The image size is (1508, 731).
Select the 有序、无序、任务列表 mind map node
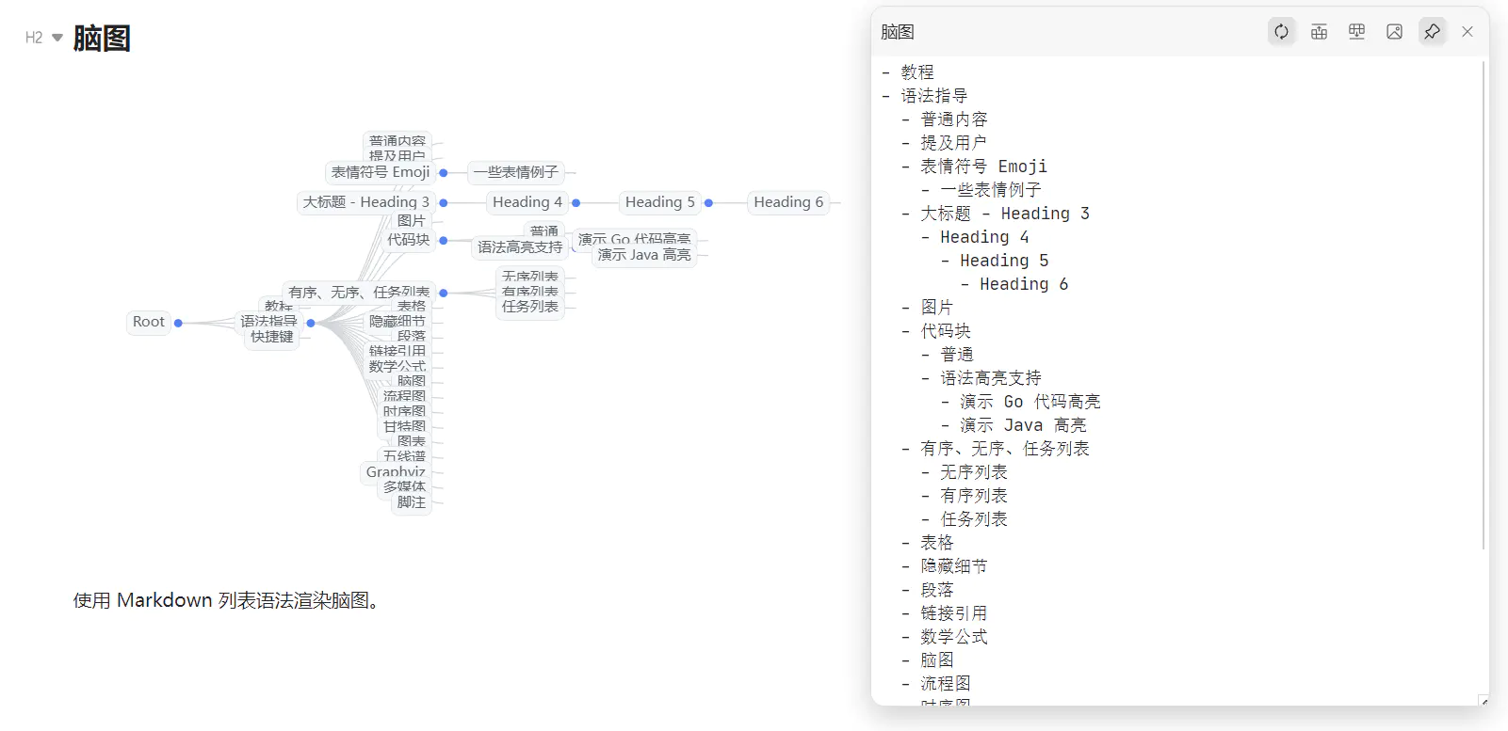[x=359, y=293]
